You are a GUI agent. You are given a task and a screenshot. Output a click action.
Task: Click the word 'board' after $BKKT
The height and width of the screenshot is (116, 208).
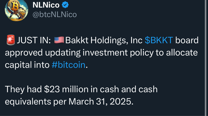[x=187, y=40]
